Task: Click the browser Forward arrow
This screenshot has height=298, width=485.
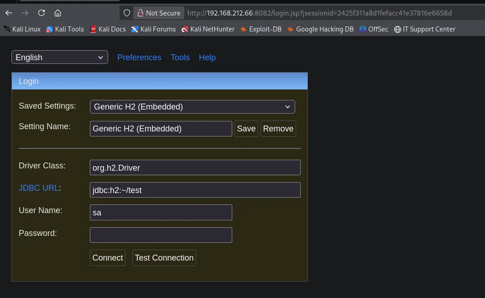Action: click(x=25, y=13)
